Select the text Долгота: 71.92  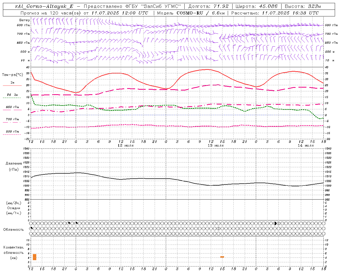point(208,6)
